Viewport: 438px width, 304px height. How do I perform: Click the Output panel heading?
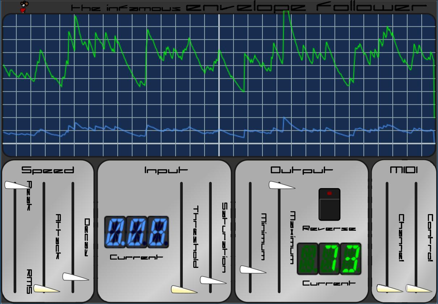tap(302, 170)
